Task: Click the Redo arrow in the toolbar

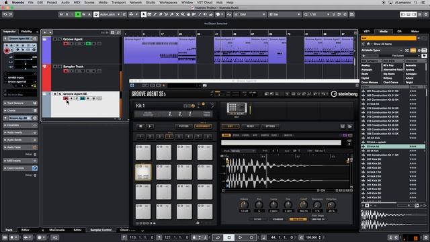Action: (x=11, y=14)
